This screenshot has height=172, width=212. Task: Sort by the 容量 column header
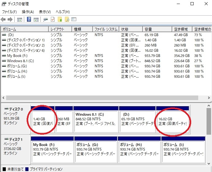tap(157, 29)
